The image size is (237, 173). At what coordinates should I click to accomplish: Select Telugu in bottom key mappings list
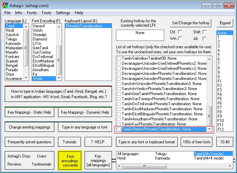(x=161, y=154)
